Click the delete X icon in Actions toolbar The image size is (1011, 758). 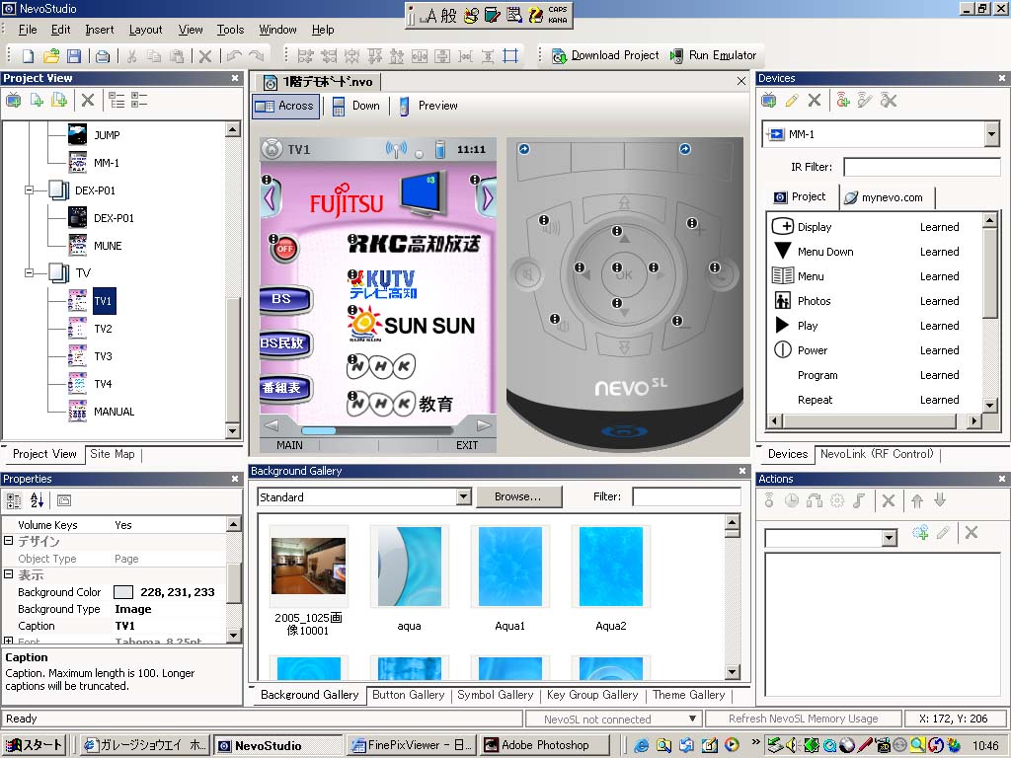(x=889, y=500)
